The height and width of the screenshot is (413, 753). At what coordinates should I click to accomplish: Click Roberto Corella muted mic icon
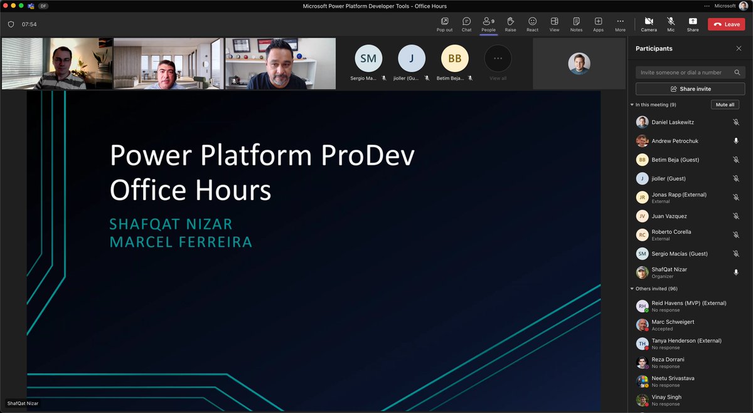click(x=736, y=235)
